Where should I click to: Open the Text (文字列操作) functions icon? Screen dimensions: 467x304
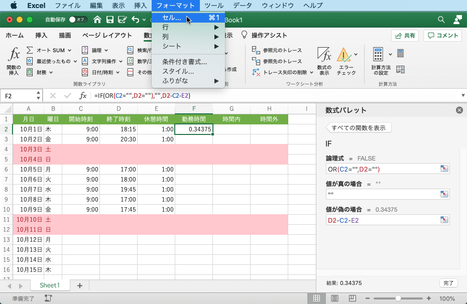[x=85, y=61]
